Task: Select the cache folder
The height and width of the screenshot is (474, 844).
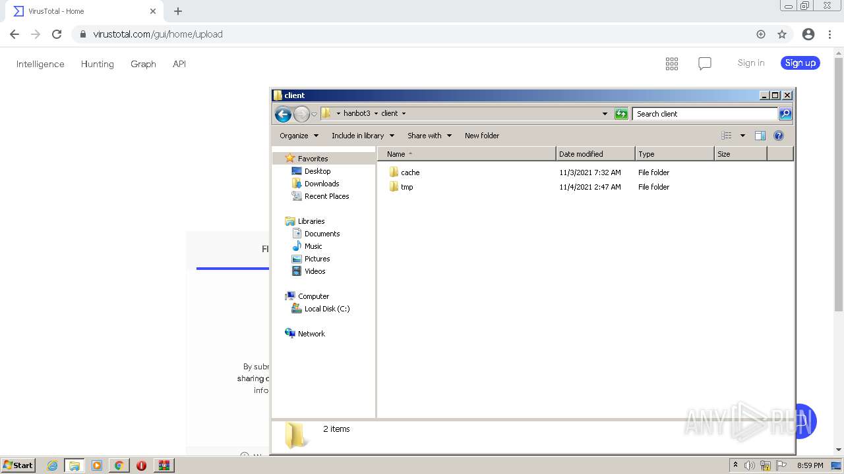Action: (x=404, y=172)
